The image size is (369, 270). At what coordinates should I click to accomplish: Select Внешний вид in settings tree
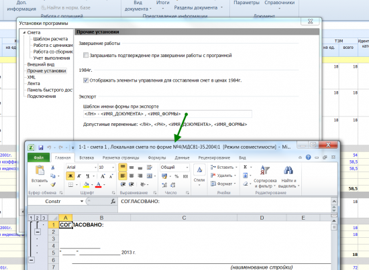pyautogui.click(x=41, y=64)
